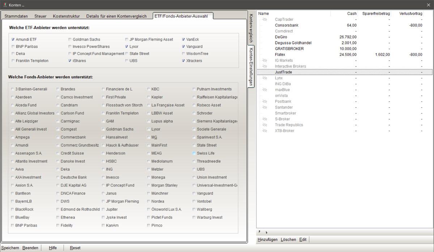Open Details für einen Kontenvergleich tab

(116, 16)
